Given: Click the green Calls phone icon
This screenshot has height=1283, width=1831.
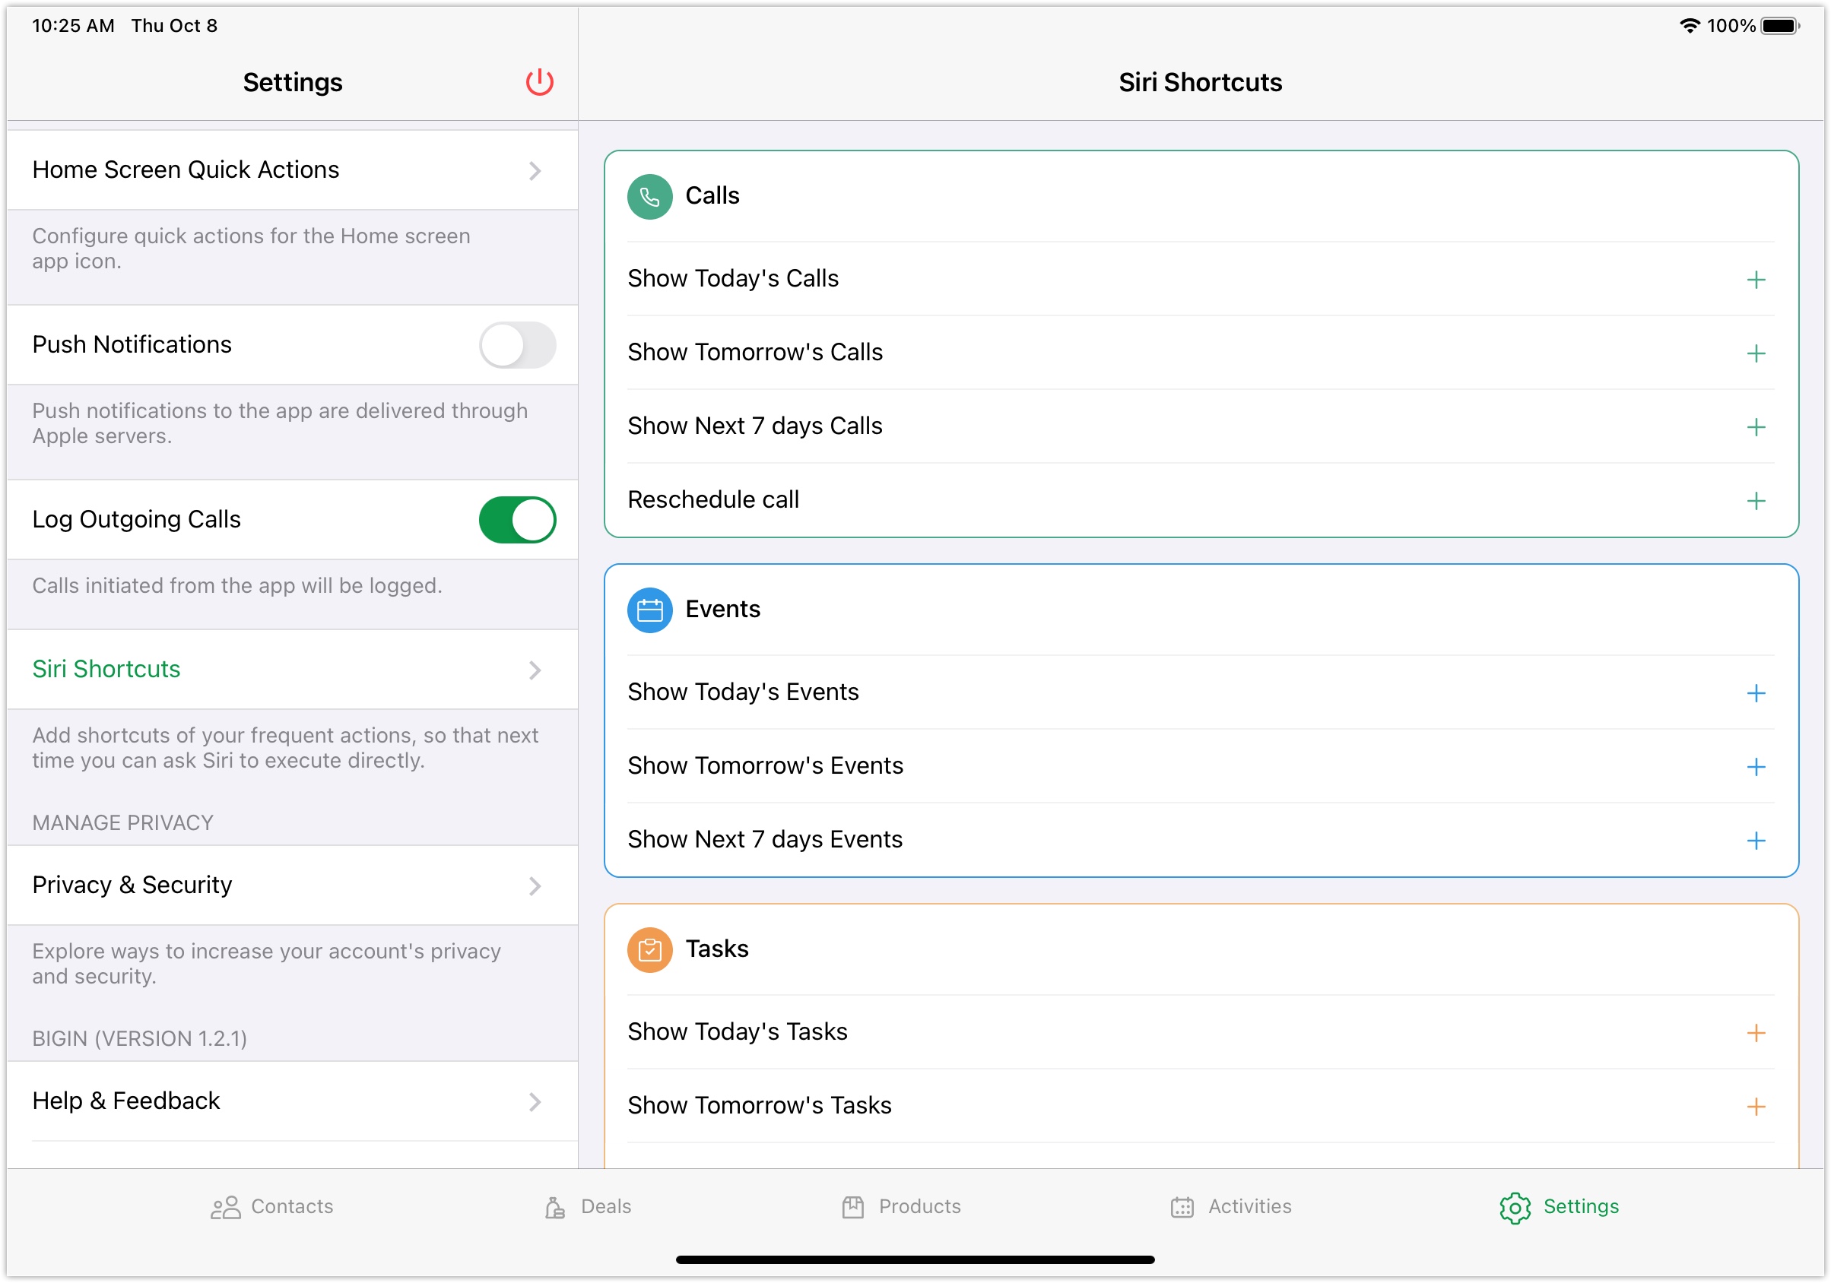Looking at the screenshot, I should (649, 196).
